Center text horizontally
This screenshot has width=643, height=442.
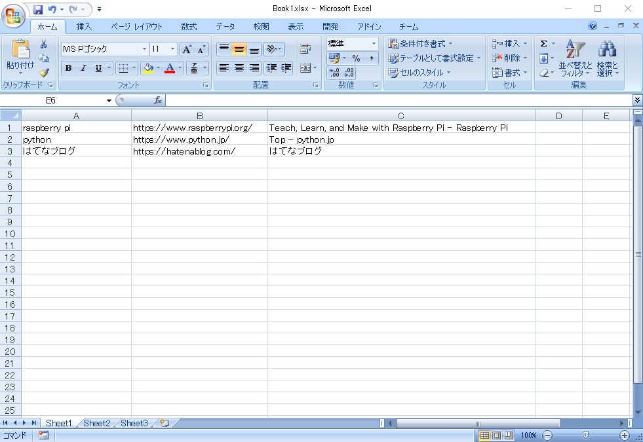[239, 68]
